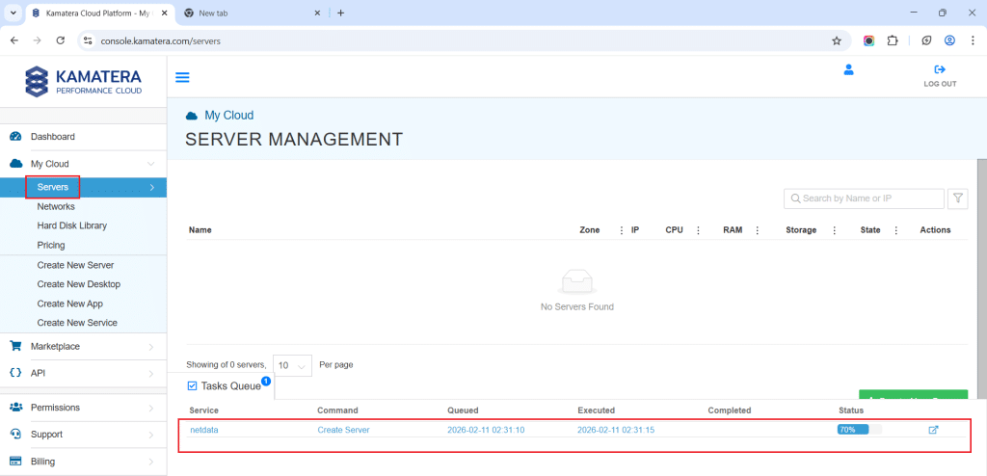Click the 70% progress bar

[859, 430]
